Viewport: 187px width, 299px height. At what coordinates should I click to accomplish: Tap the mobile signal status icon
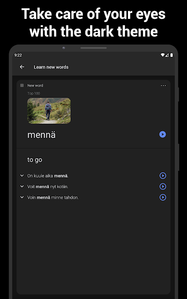(x=167, y=55)
